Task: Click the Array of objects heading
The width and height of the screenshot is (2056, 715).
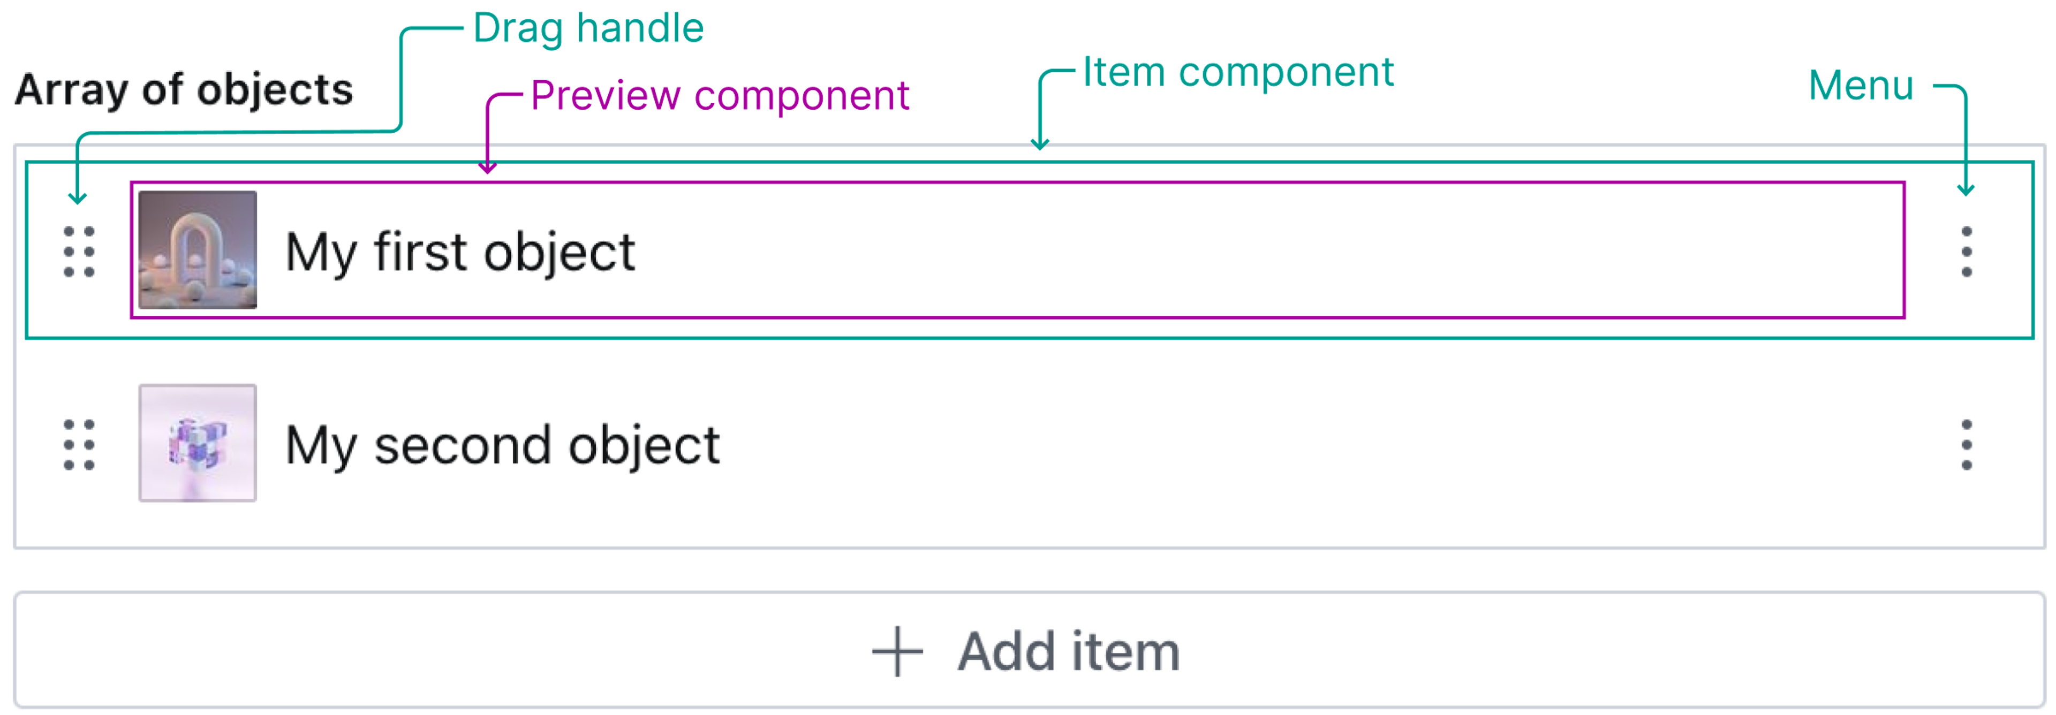Action: tap(184, 89)
